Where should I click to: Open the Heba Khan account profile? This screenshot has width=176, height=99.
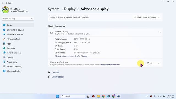point(15,10)
